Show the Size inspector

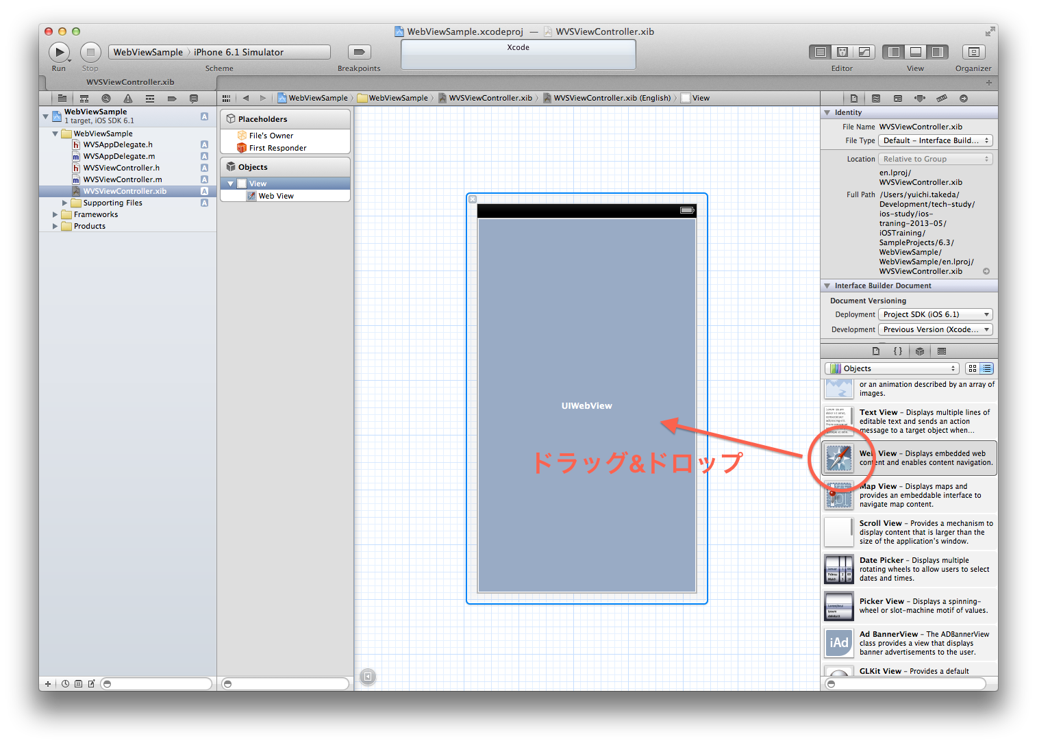pos(942,99)
